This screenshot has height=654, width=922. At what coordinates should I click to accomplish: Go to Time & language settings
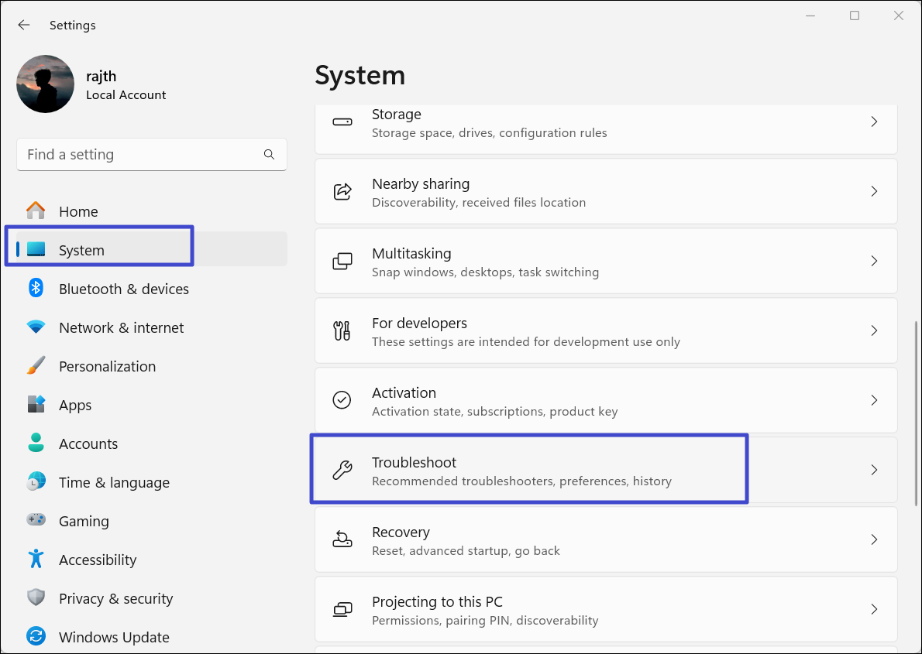click(x=114, y=482)
